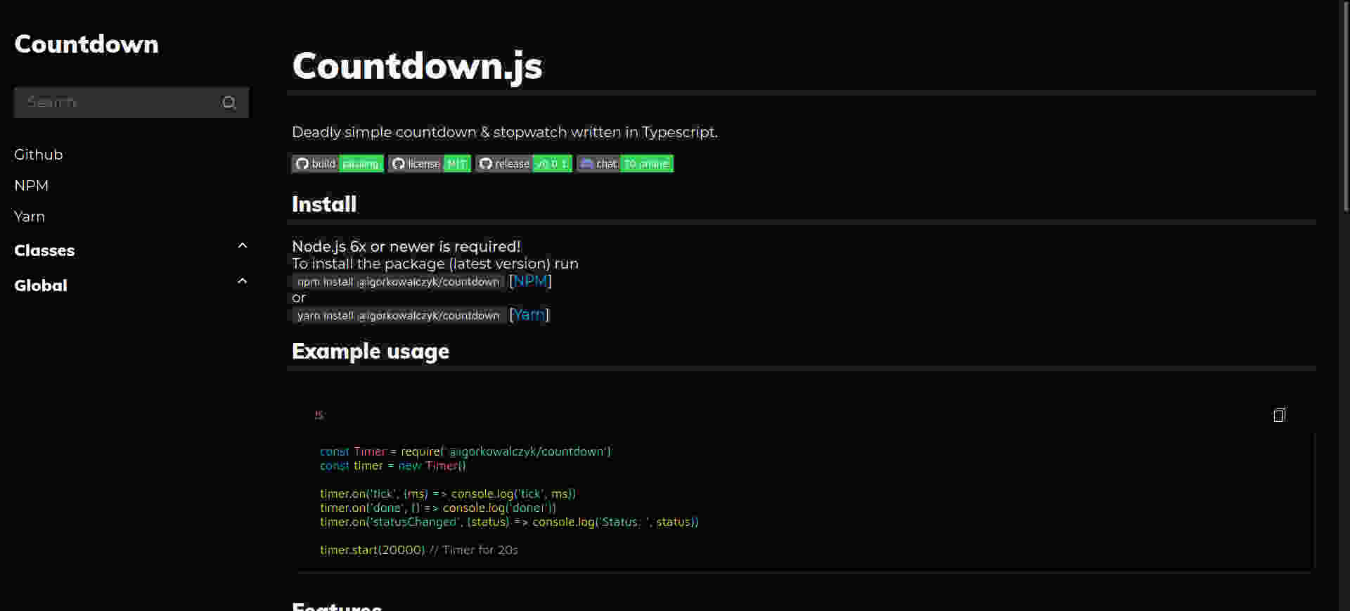Screen dimensions: 1350x611
Task: Click 'Node.js 6x or newer is required!' text
Action: [x=406, y=247]
